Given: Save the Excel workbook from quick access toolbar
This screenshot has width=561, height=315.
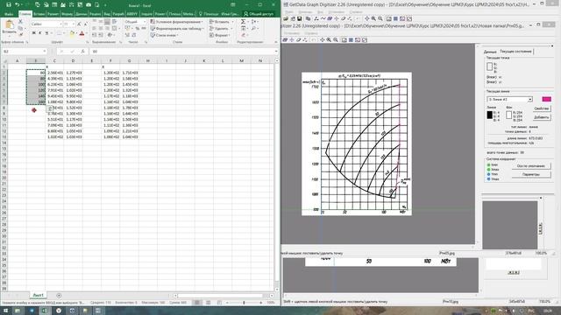Looking at the screenshot, I should tap(8, 4).
